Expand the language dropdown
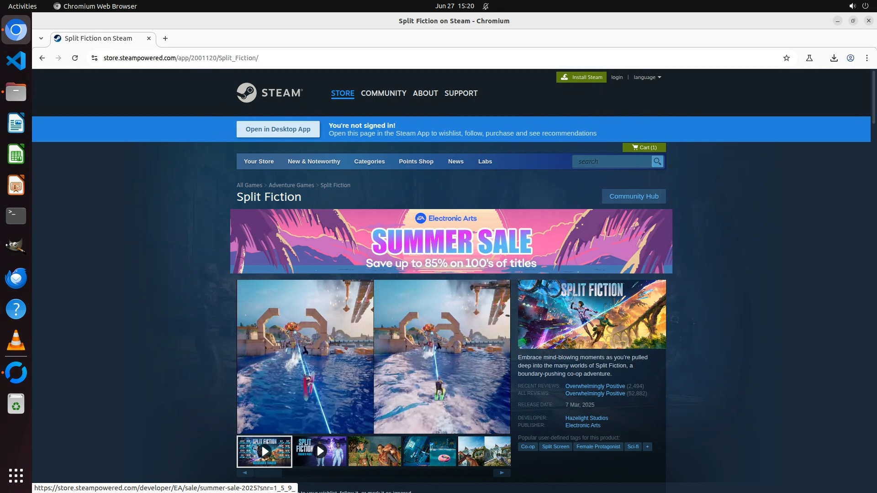This screenshot has width=877, height=493. pos(647,77)
